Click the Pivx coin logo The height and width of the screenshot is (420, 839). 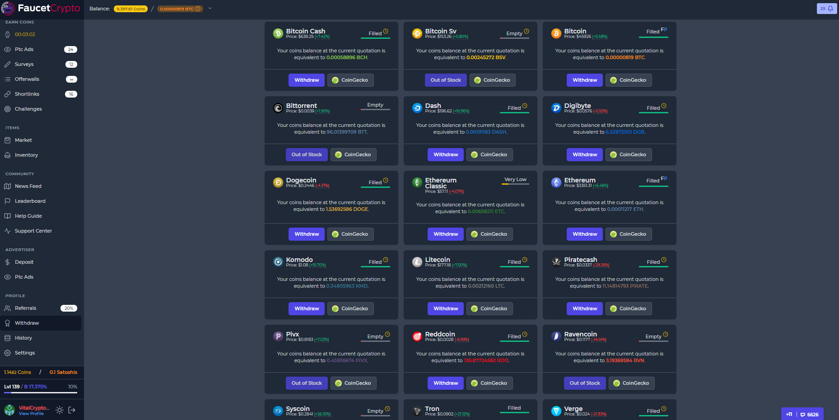click(x=278, y=336)
